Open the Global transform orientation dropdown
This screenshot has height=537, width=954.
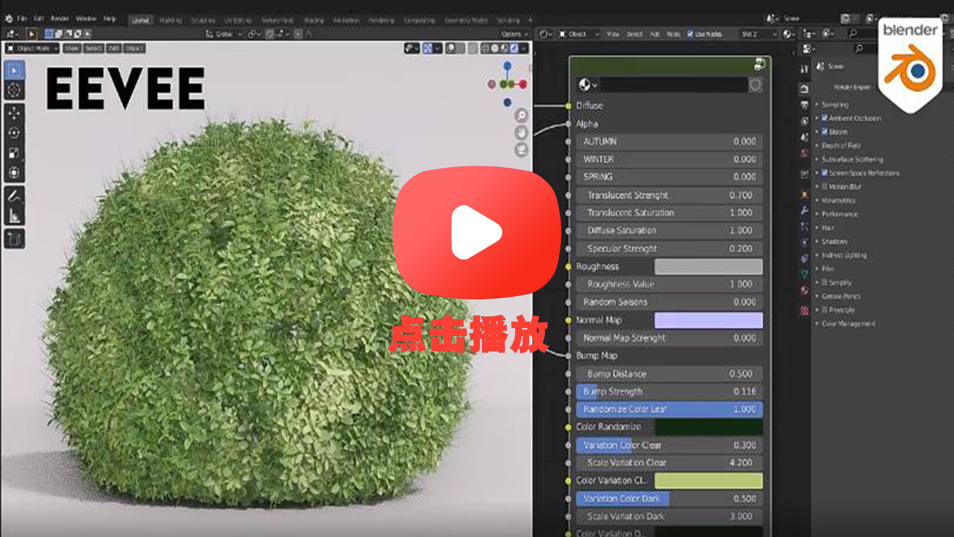[x=224, y=34]
